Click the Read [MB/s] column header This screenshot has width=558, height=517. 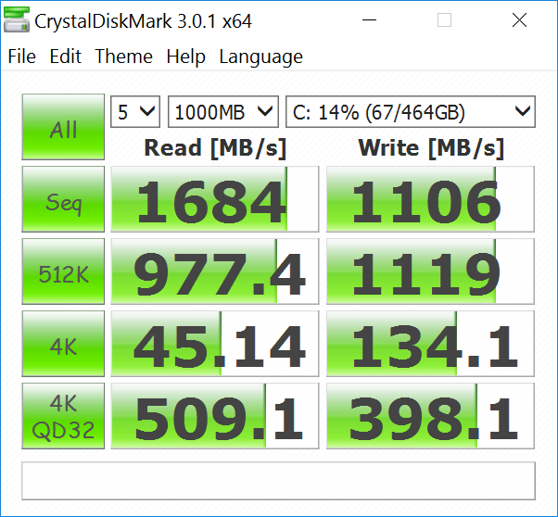[x=215, y=147]
